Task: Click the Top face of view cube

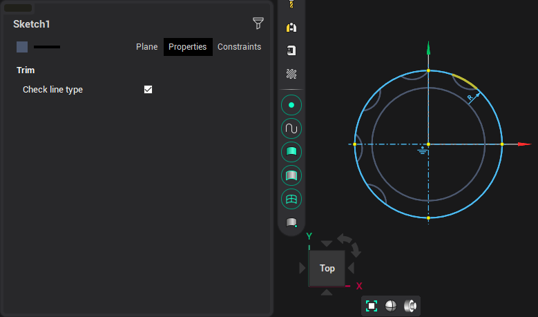Action: (327, 269)
